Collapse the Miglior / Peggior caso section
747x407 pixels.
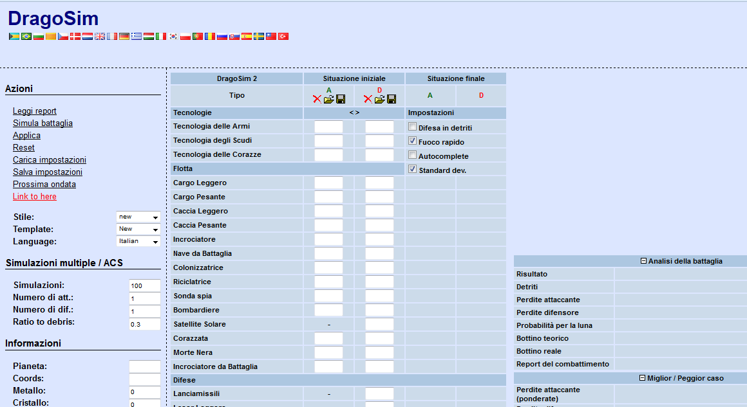coord(642,378)
